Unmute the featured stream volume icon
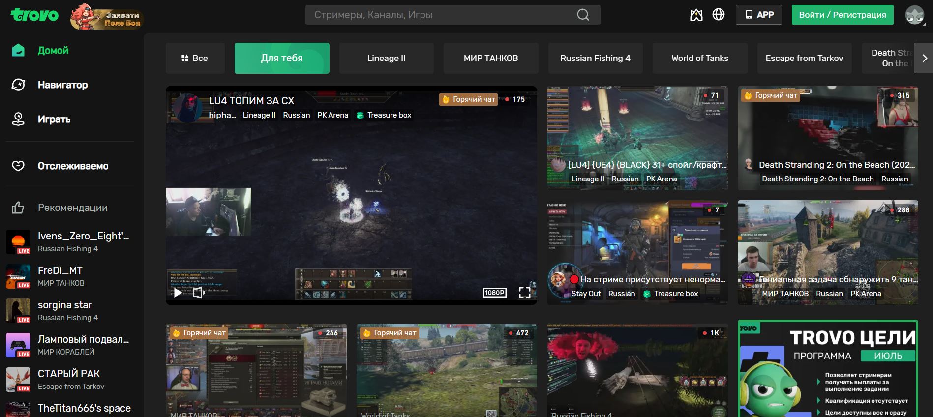933x417 pixels. pos(198,293)
